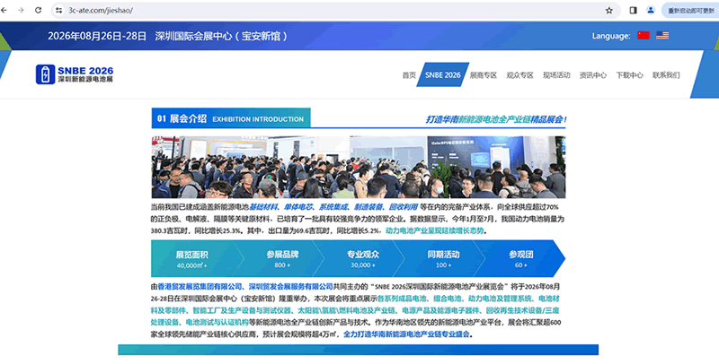Switch language using Chinese flag
Screen dimensions: 719x364
643,36
